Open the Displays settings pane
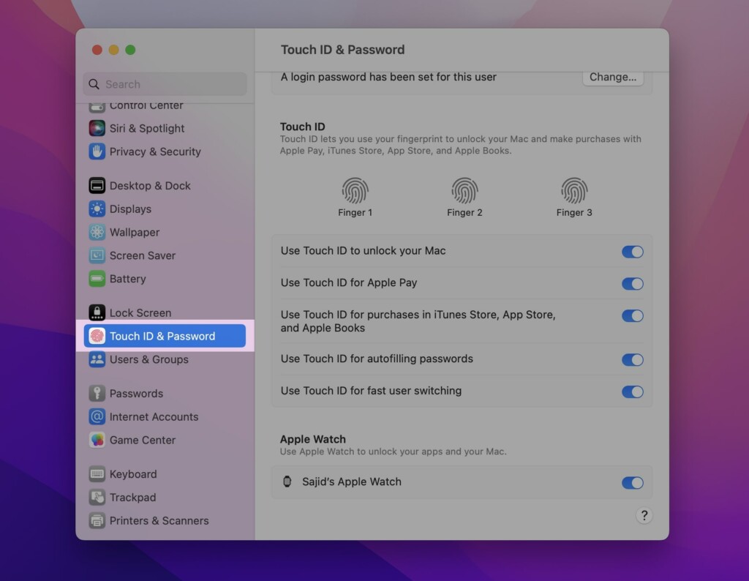 (x=130, y=209)
